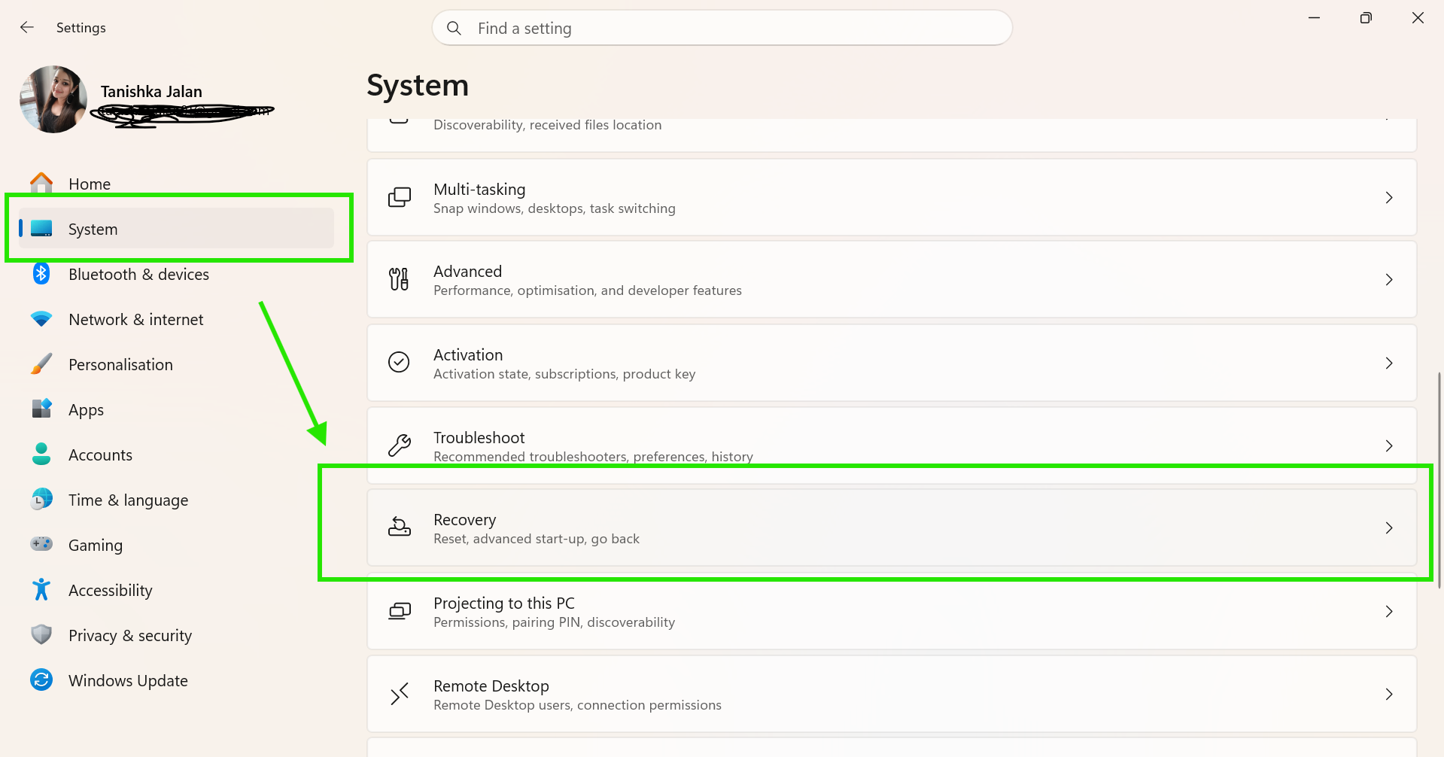Open the Projecting to this PC card
Viewport: 1444px width, 757px height.
tap(892, 611)
